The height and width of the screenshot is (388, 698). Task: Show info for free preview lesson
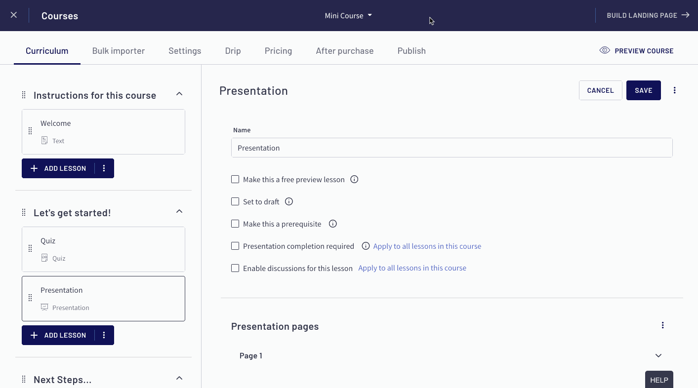click(x=354, y=179)
